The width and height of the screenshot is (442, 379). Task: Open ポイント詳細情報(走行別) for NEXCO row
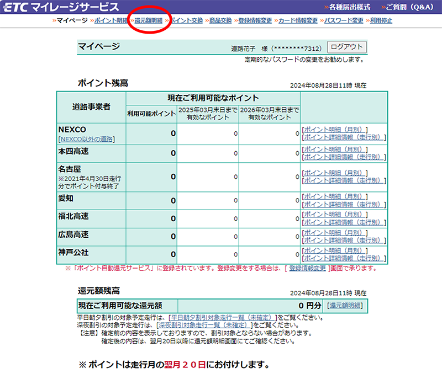click(x=344, y=137)
